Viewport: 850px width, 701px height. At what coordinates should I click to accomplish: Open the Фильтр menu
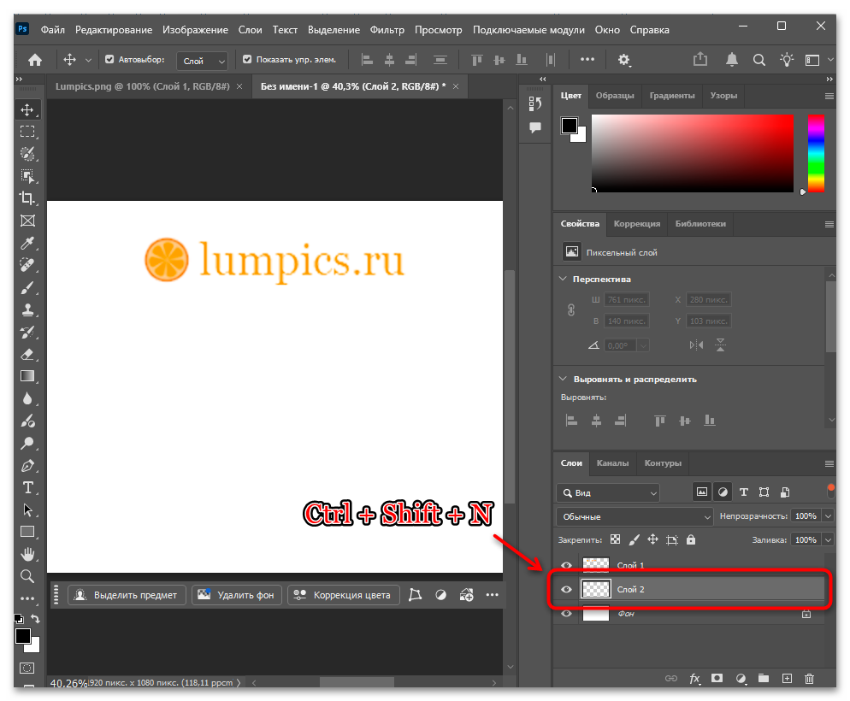(387, 30)
